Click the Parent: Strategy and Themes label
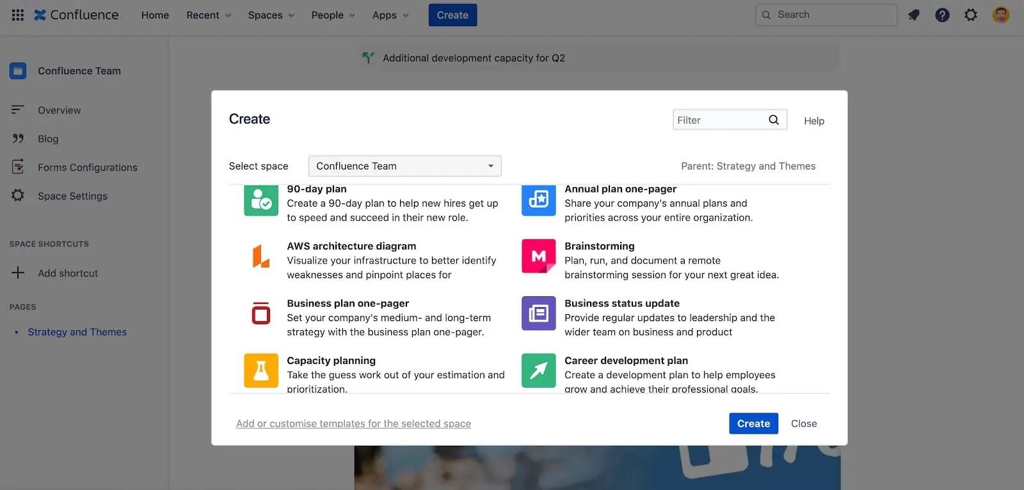Screen dimensions: 1024x490 [x=748, y=166]
